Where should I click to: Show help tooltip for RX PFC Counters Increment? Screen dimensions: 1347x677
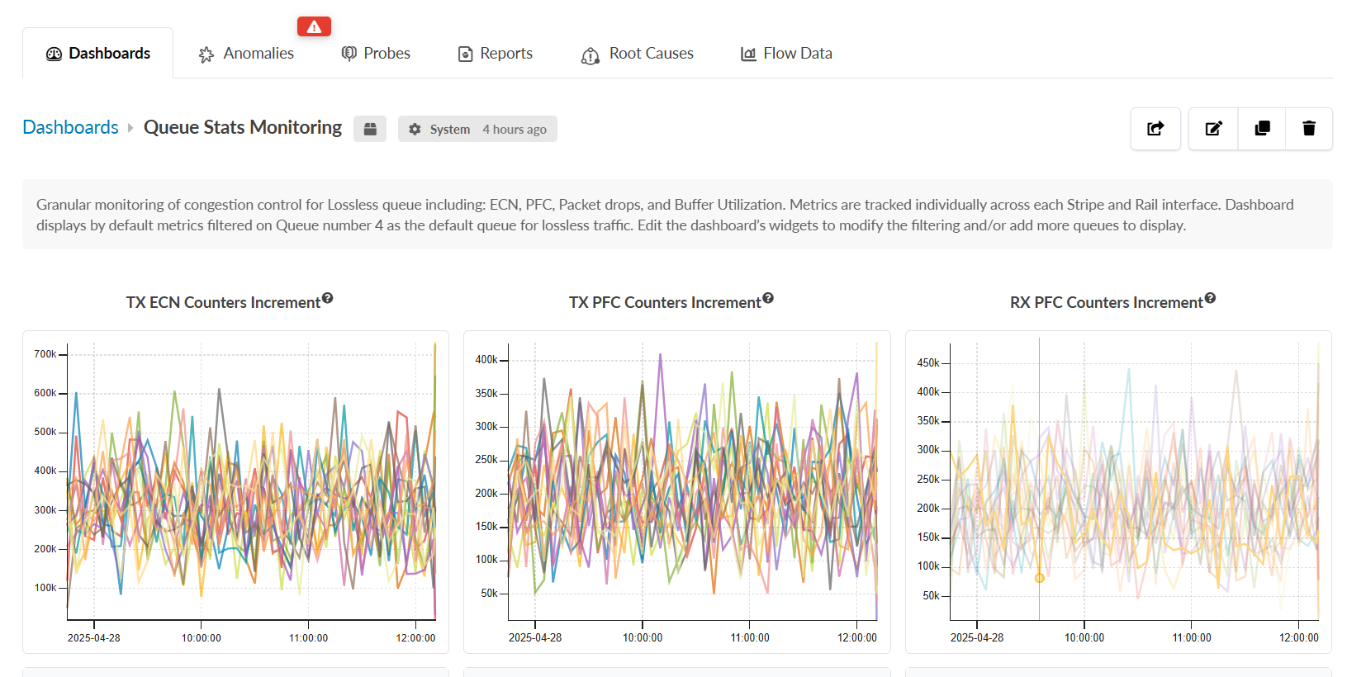coord(1210,298)
